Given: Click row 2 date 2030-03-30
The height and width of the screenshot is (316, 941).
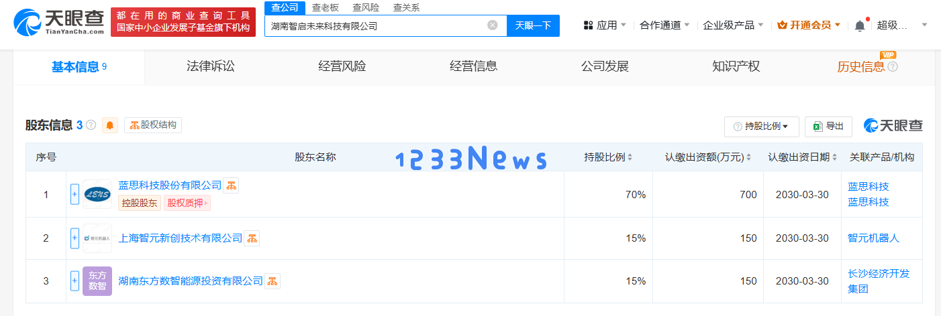Looking at the screenshot, I should coord(802,238).
